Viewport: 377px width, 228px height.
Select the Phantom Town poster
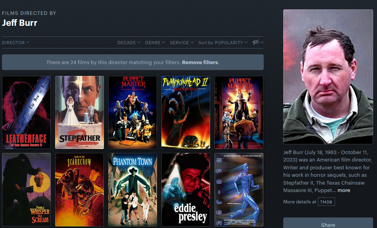(133, 190)
